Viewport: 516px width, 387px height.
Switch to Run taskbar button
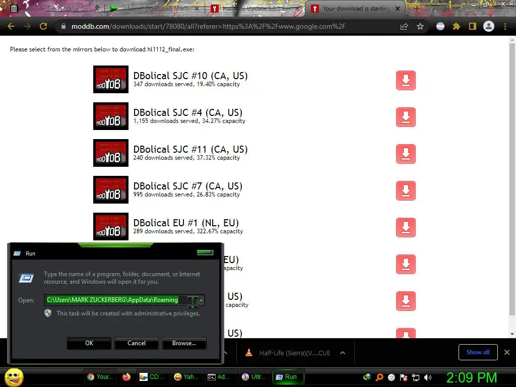[x=288, y=377]
